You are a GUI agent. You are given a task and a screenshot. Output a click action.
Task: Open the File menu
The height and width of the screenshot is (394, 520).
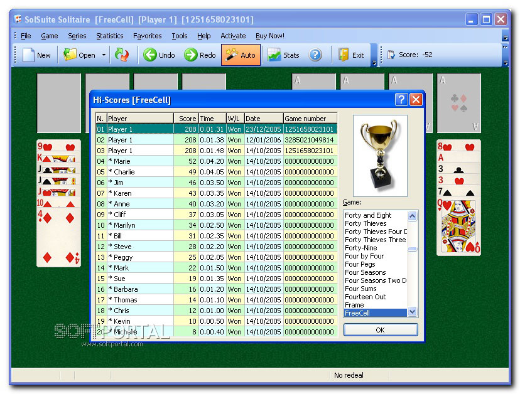point(26,36)
